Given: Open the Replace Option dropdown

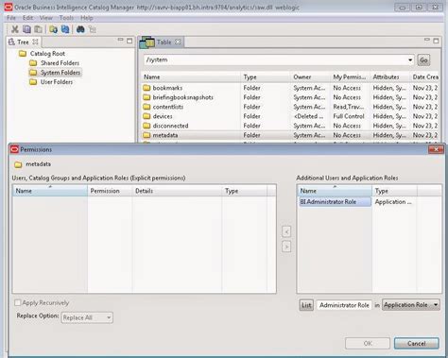Looking at the screenshot, I should tap(87, 317).
